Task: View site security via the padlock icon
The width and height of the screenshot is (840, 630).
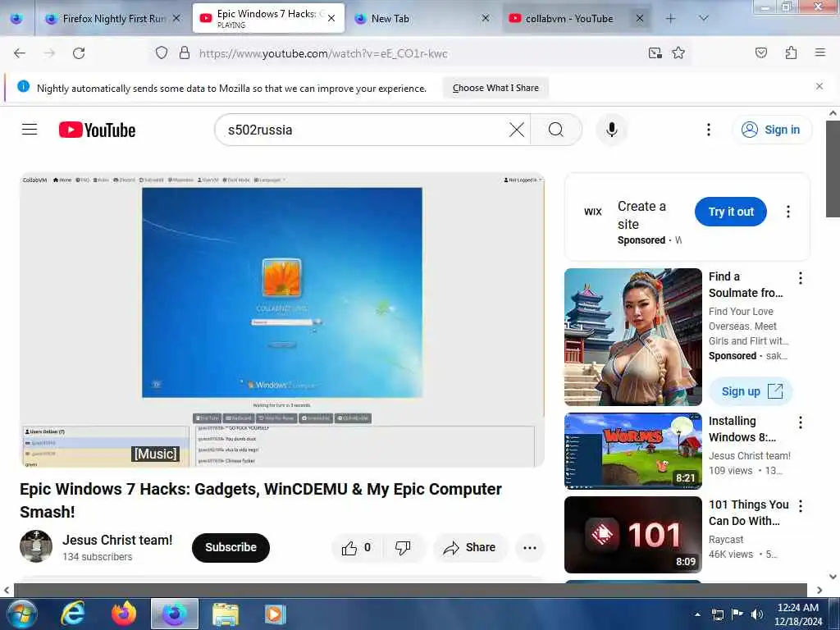Action: click(x=185, y=52)
